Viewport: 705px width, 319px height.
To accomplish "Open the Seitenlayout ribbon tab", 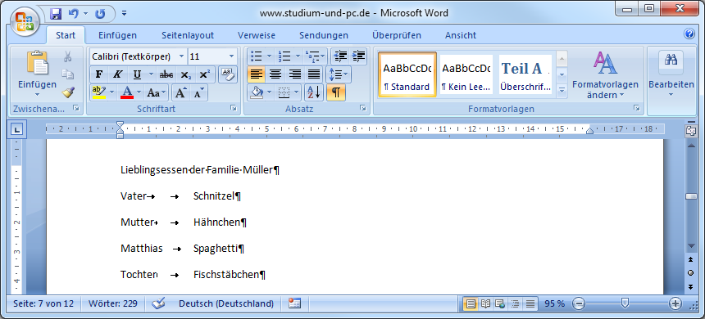I will (x=188, y=35).
